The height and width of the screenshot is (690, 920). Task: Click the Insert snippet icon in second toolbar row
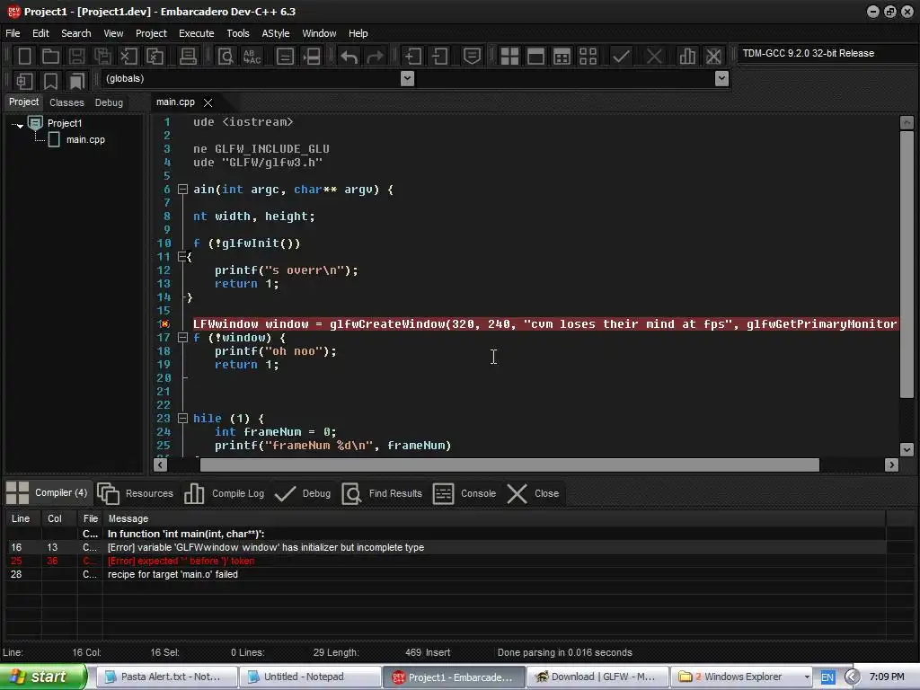pyautogui.click(x=24, y=81)
